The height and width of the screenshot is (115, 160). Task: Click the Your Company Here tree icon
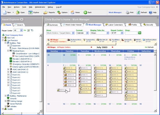(4, 35)
